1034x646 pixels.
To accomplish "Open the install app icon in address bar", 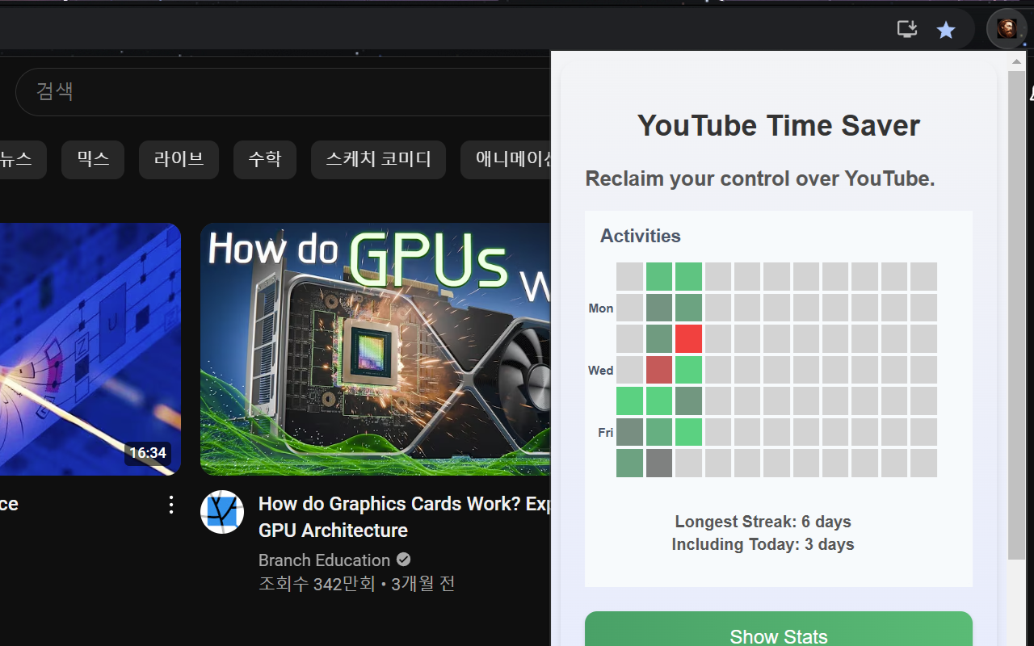I will coord(907,30).
